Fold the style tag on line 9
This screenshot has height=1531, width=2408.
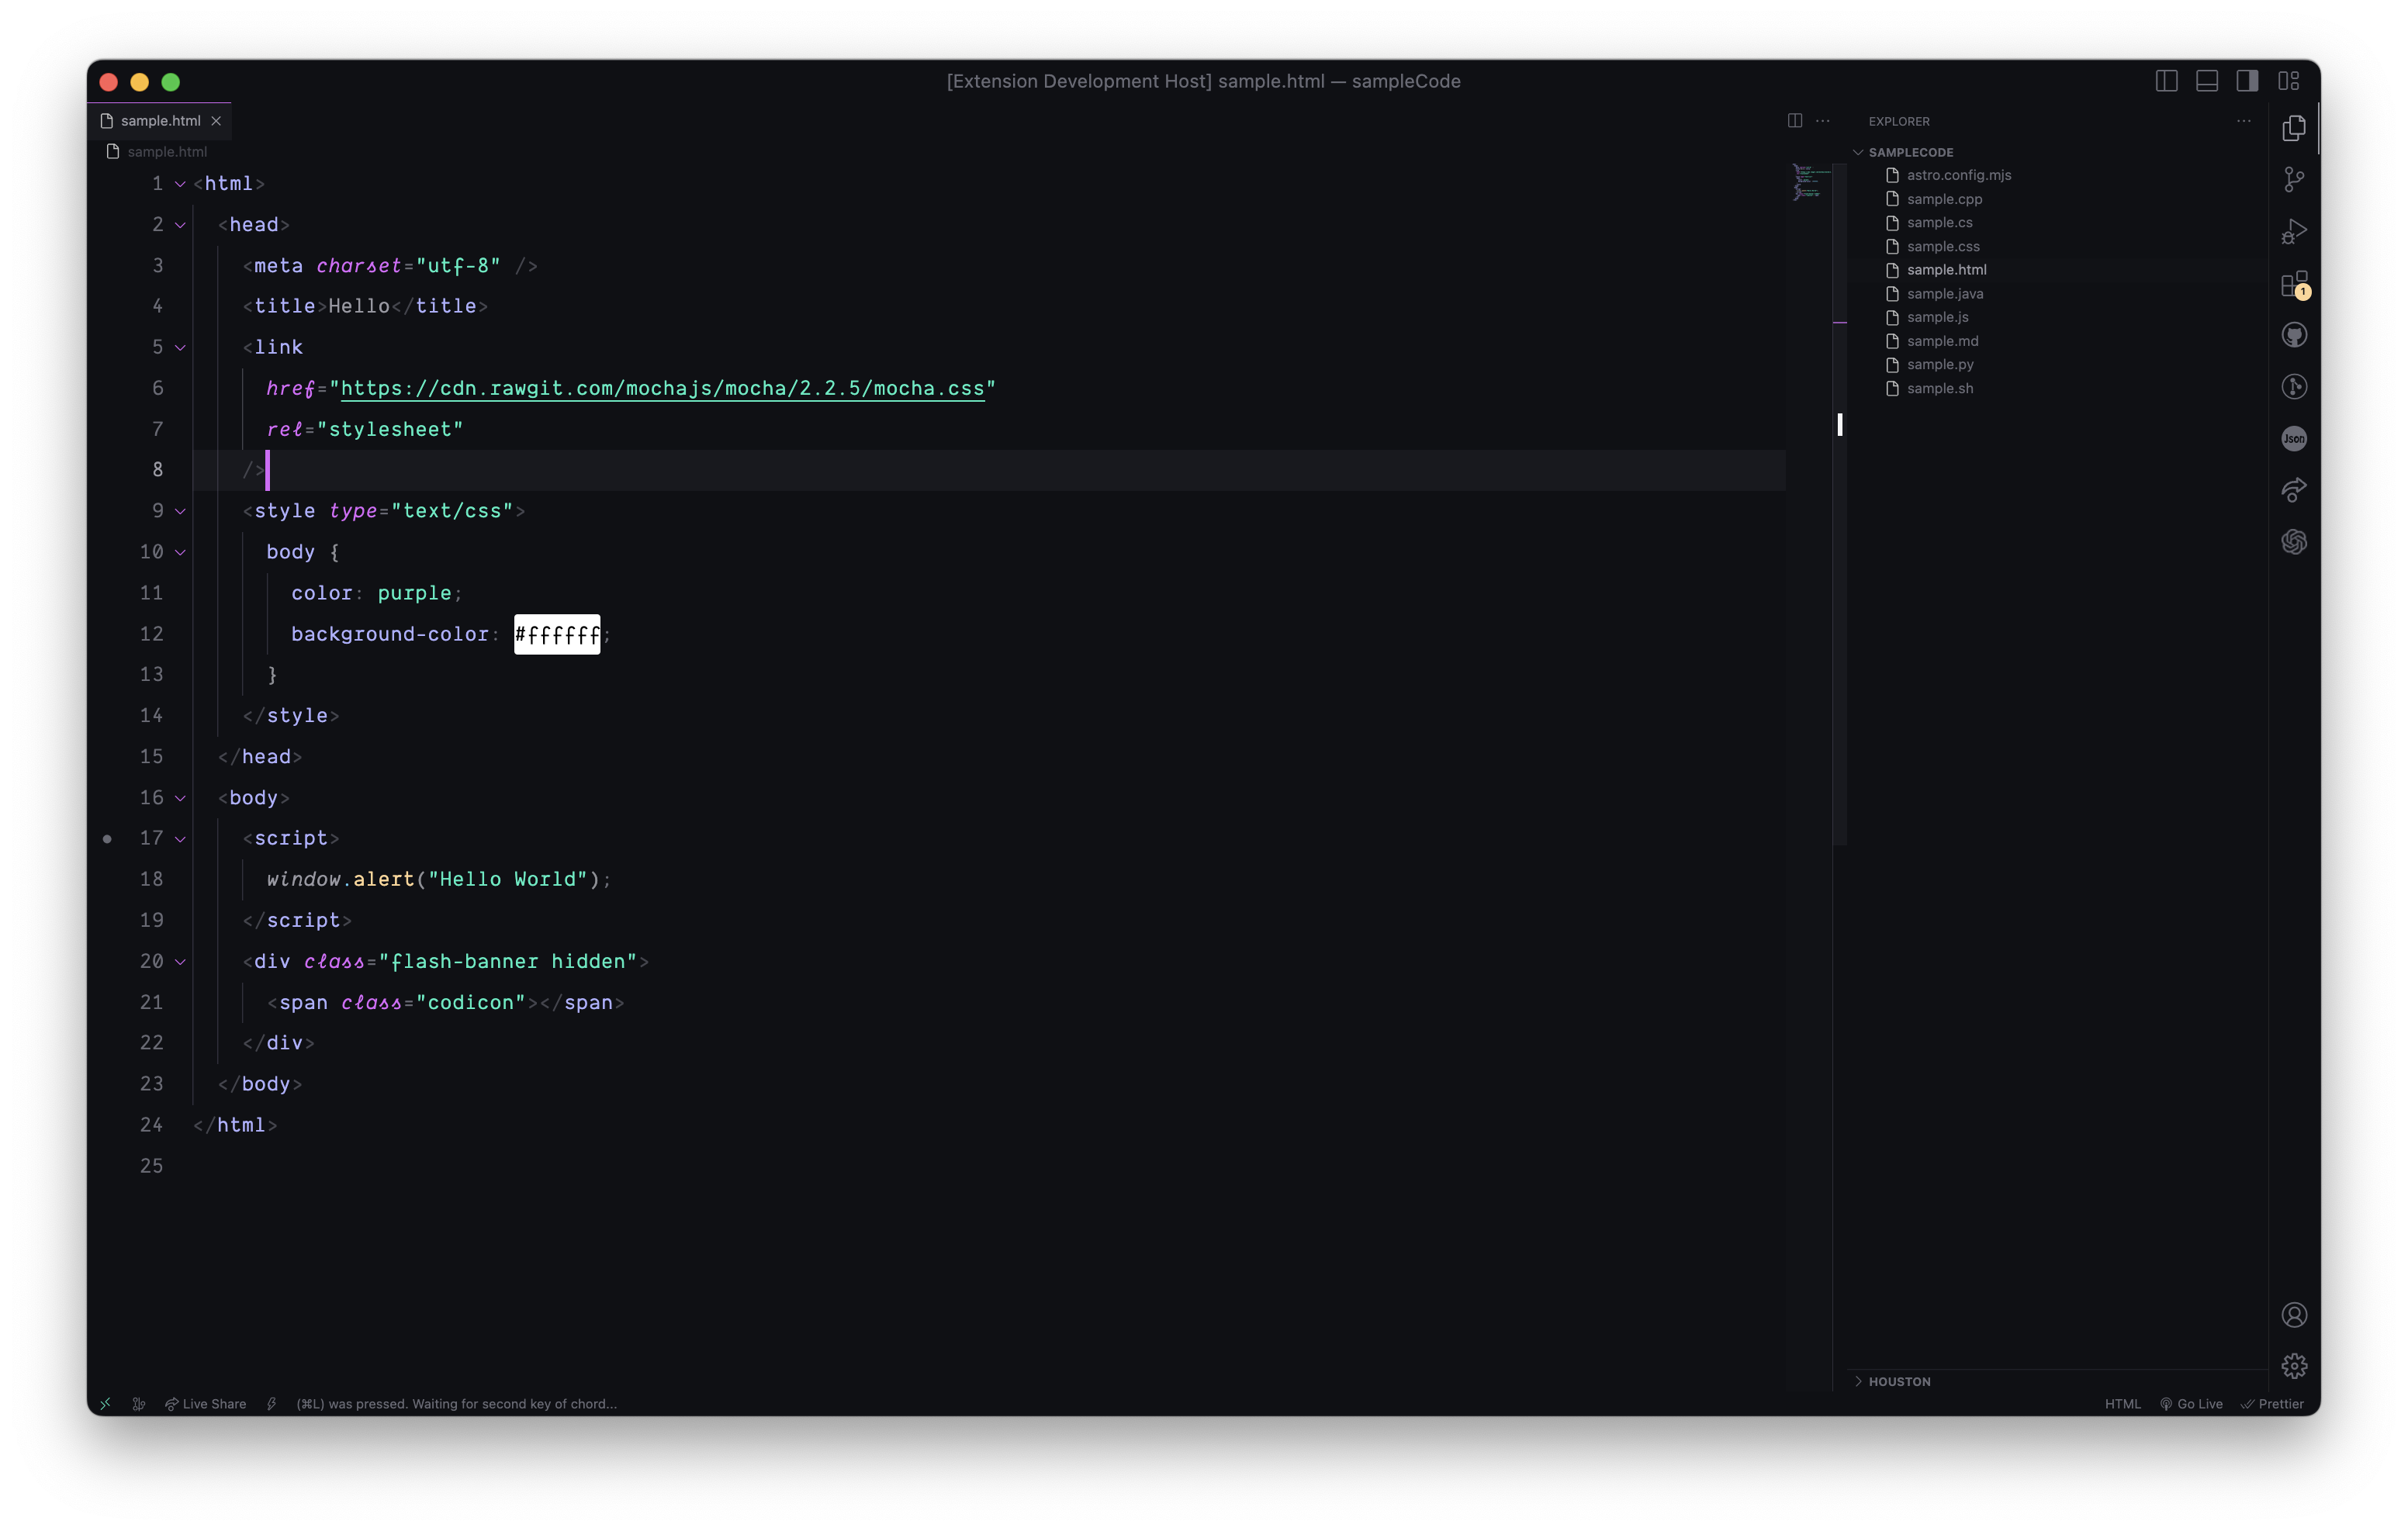pos(180,511)
